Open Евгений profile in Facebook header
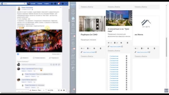 [32, 3]
